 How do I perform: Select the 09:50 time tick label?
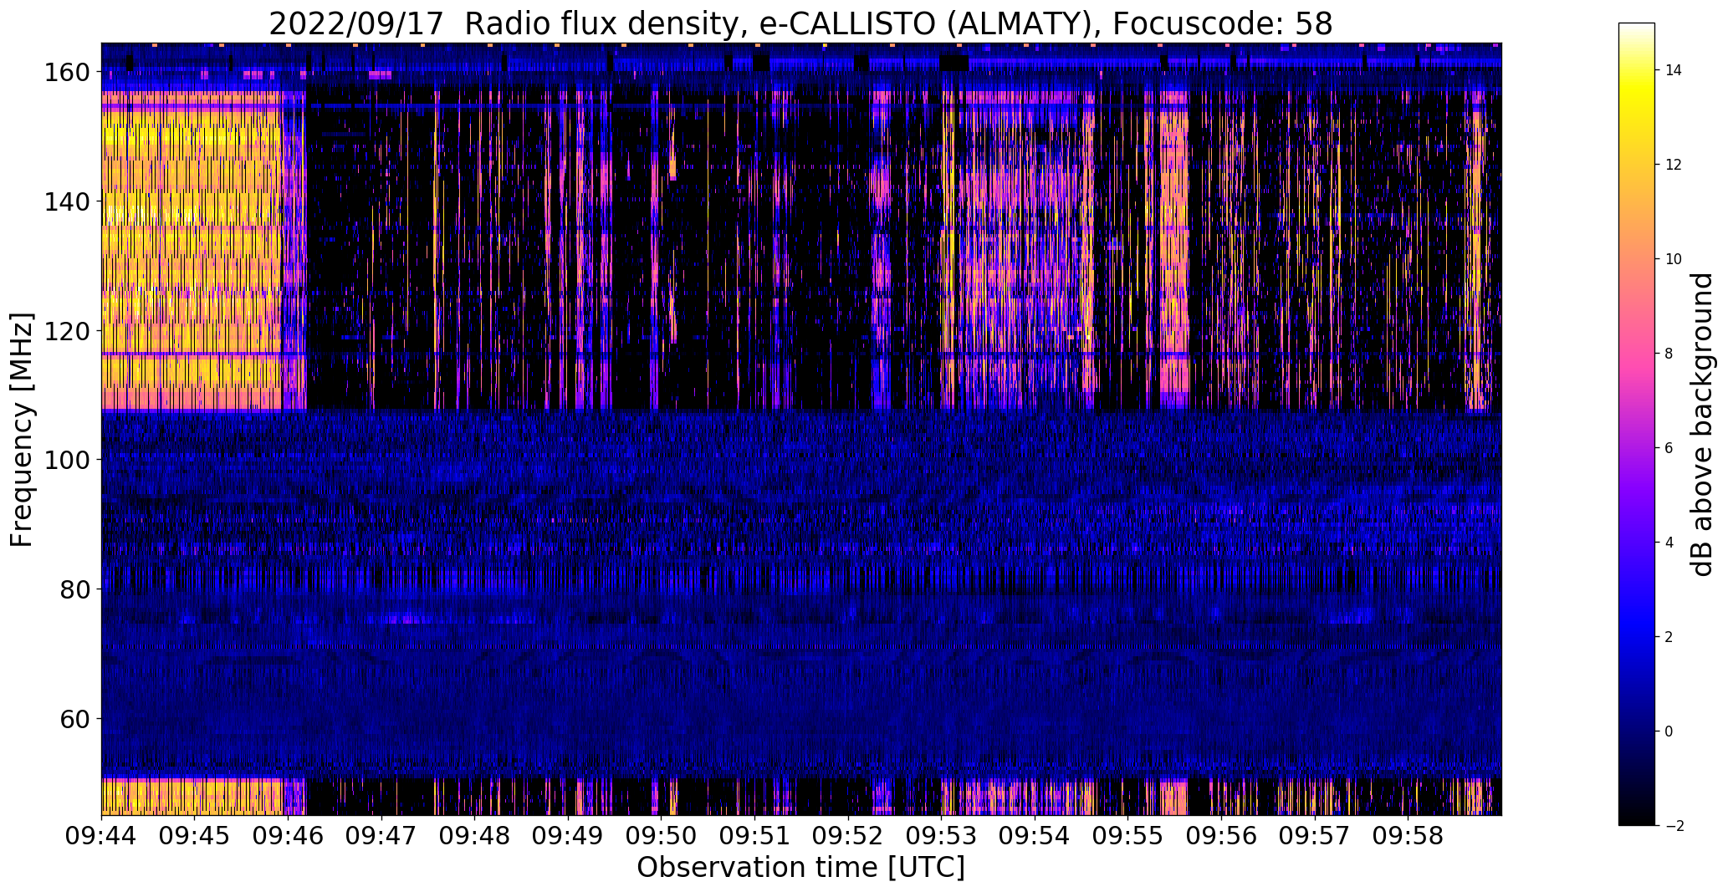pos(662,835)
